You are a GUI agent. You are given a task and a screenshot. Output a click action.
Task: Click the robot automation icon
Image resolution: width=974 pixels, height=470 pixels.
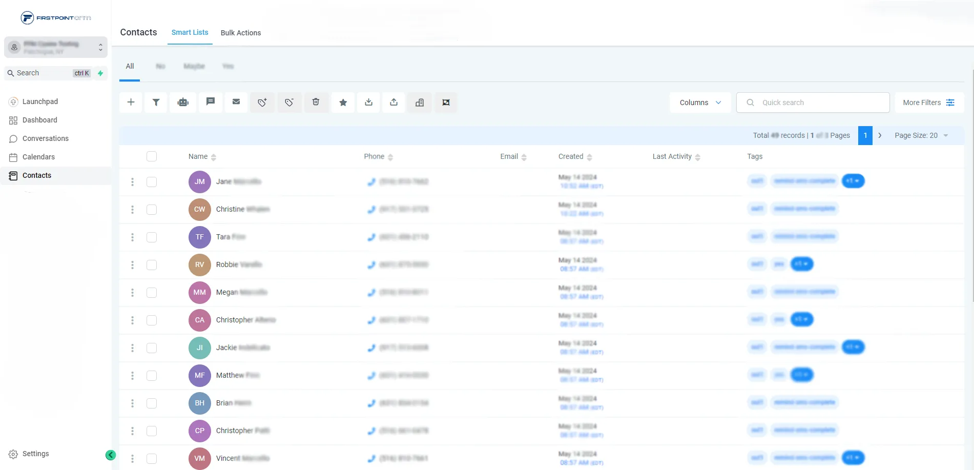pos(183,102)
